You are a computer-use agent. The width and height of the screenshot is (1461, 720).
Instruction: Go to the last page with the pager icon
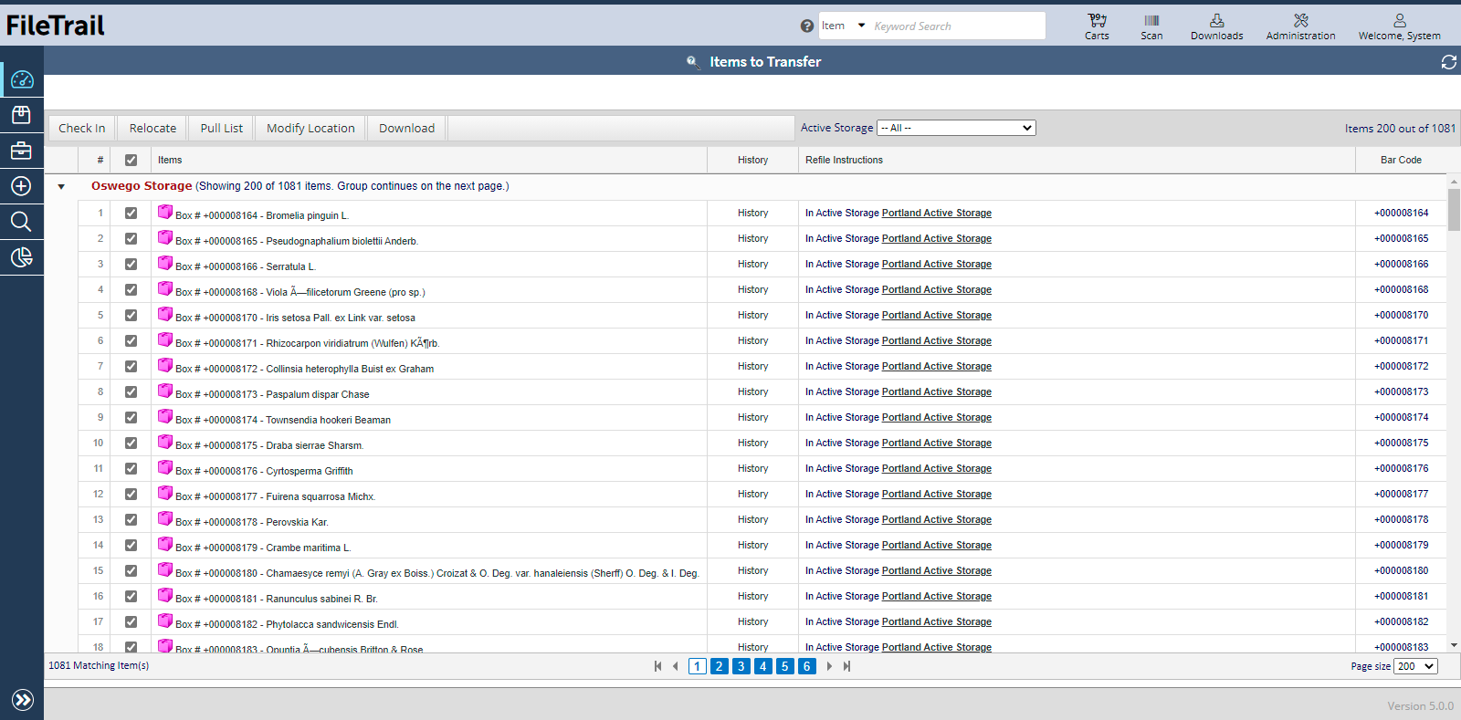[x=846, y=666]
